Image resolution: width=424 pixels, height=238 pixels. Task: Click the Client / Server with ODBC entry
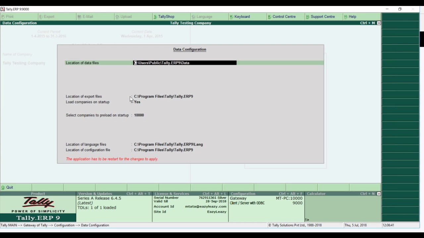266,203
